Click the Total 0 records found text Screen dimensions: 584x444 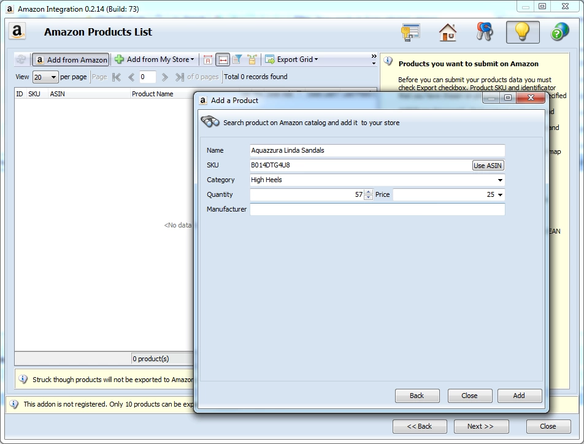coord(255,77)
